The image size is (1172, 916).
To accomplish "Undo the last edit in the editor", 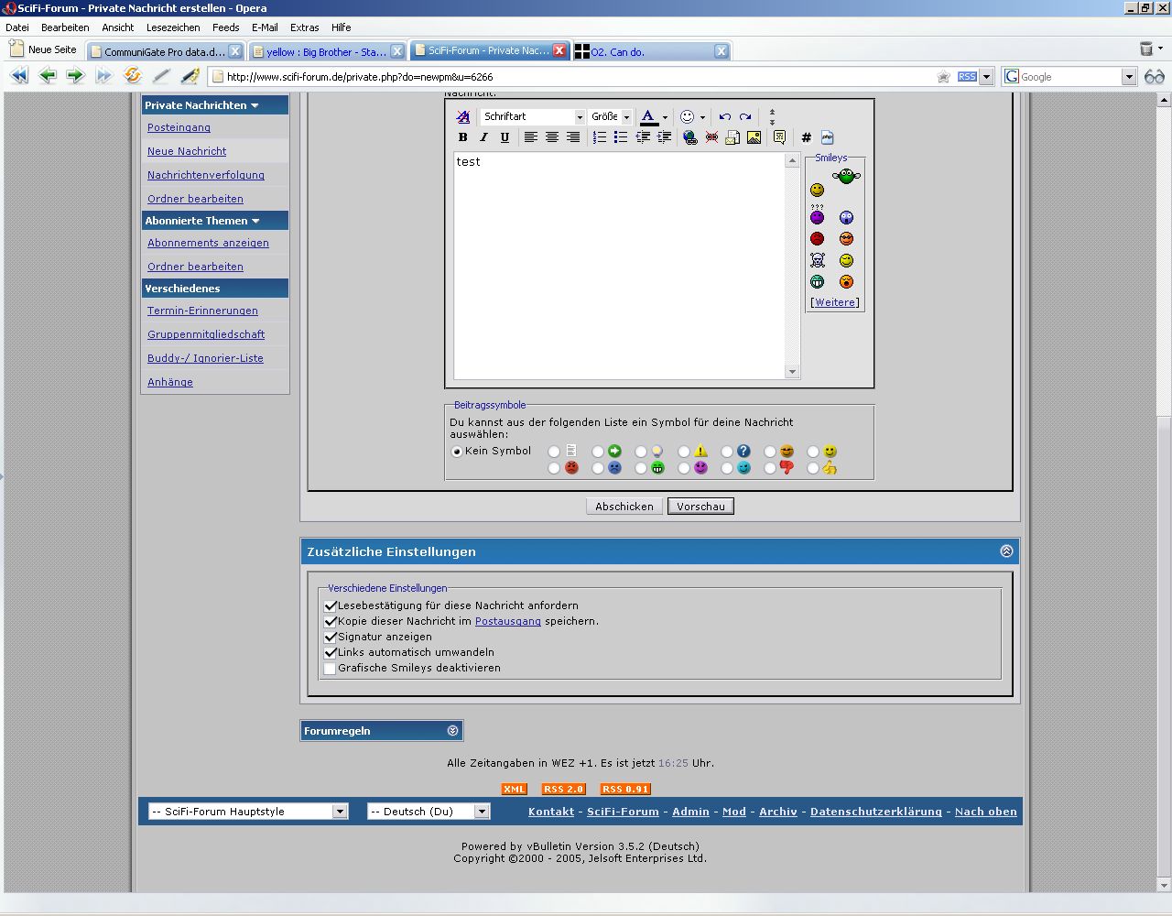I will coord(724,116).
